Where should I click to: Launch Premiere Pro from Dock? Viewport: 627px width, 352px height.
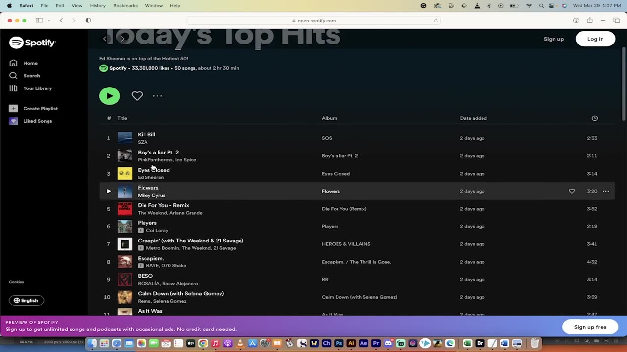[x=376, y=343]
